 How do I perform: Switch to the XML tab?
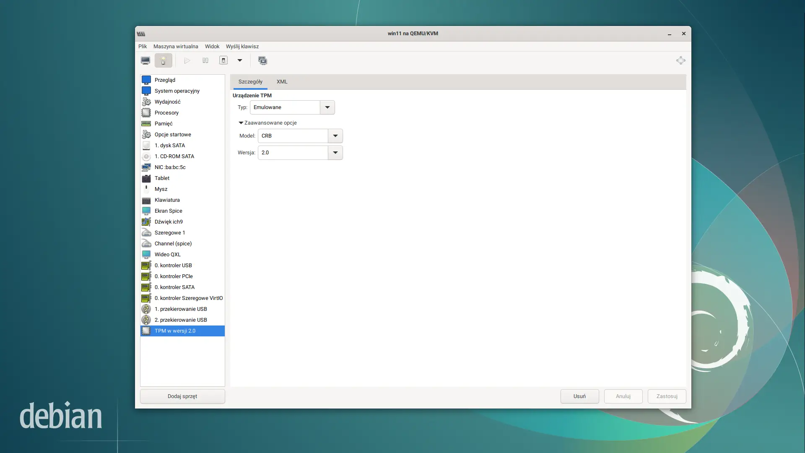282,82
